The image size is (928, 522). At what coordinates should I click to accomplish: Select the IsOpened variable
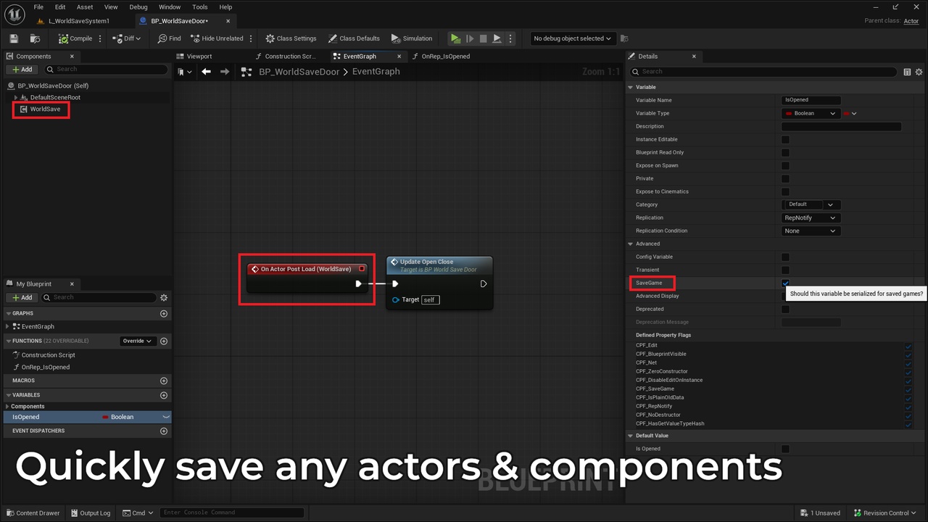87,417
